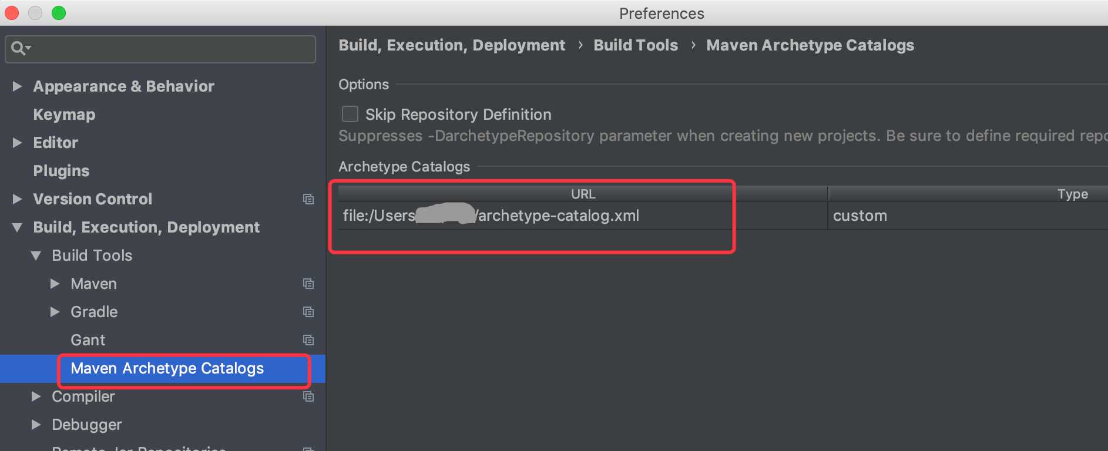Select Maven Archetype Catalogs in sidebar

click(167, 368)
